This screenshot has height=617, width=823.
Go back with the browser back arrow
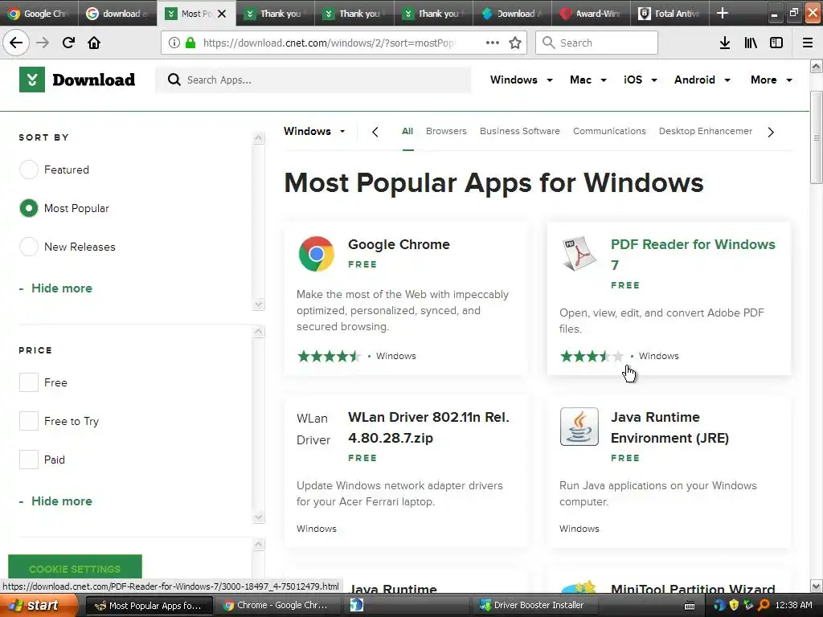16,43
